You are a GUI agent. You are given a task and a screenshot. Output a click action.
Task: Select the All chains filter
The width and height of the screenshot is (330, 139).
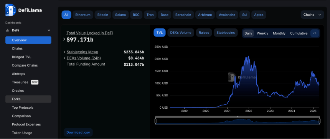pyautogui.click(x=66, y=15)
